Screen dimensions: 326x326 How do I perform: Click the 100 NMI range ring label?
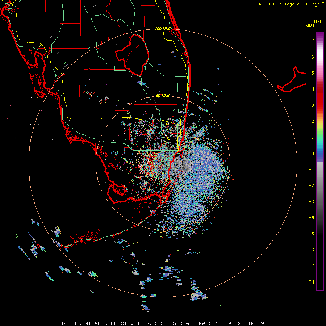tap(163, 29)
